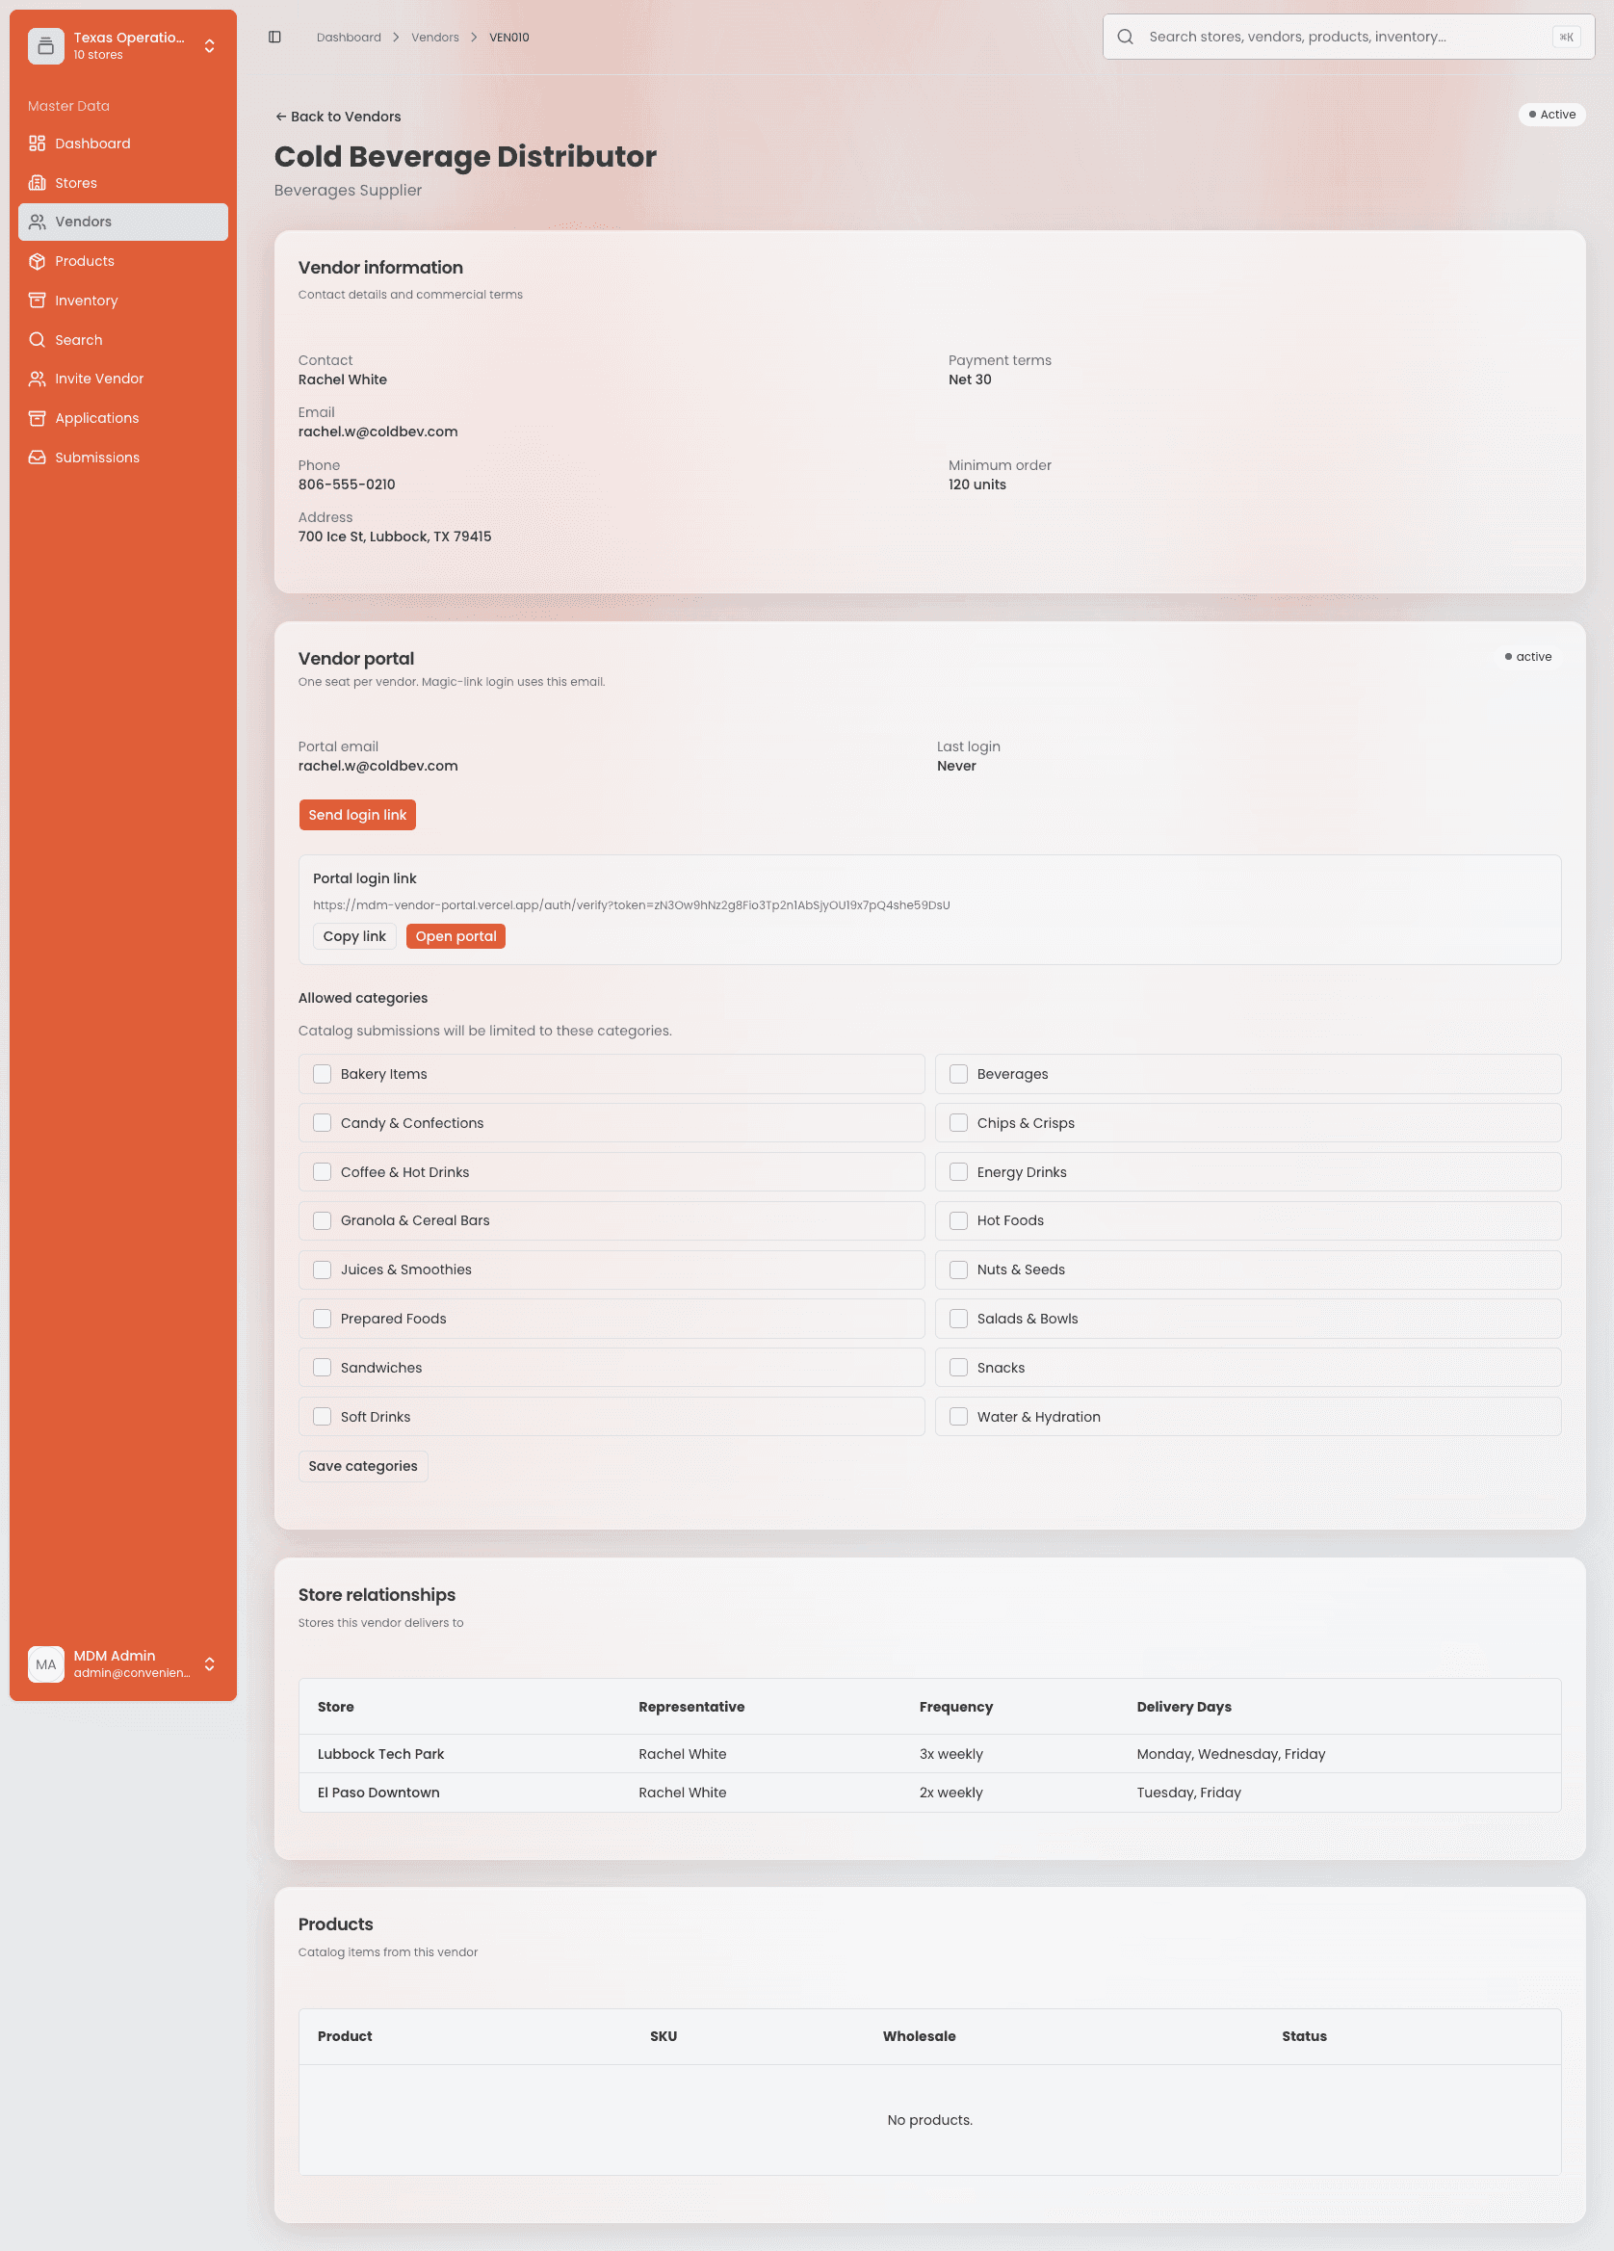Open the Inventory menu item label
This screenshot has width=1614, height=2251.
87,301
